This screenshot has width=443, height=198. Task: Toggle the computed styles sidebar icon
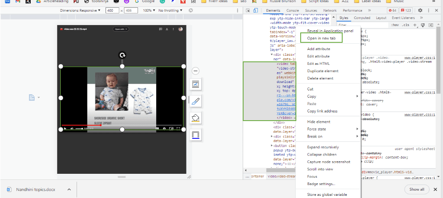coord(431,25)
